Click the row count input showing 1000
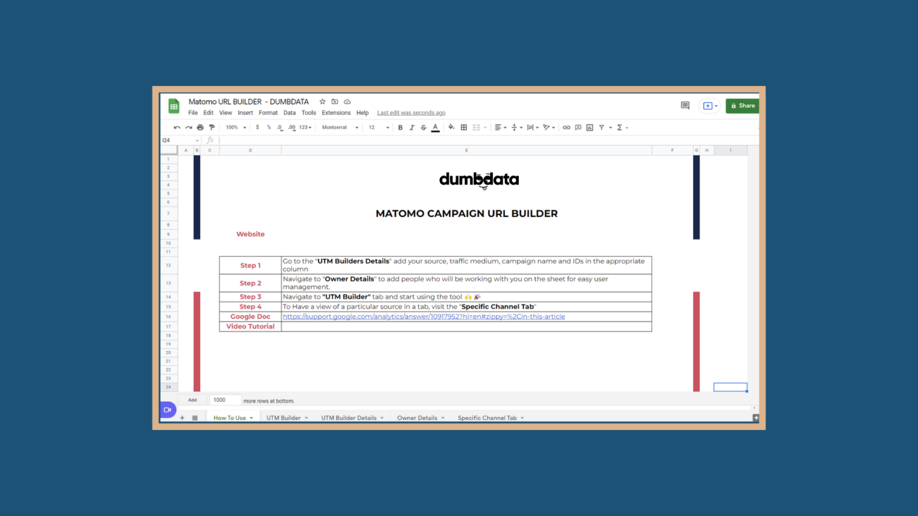Image resolution: width=918 pixels, height=516 pixels. 225,400
